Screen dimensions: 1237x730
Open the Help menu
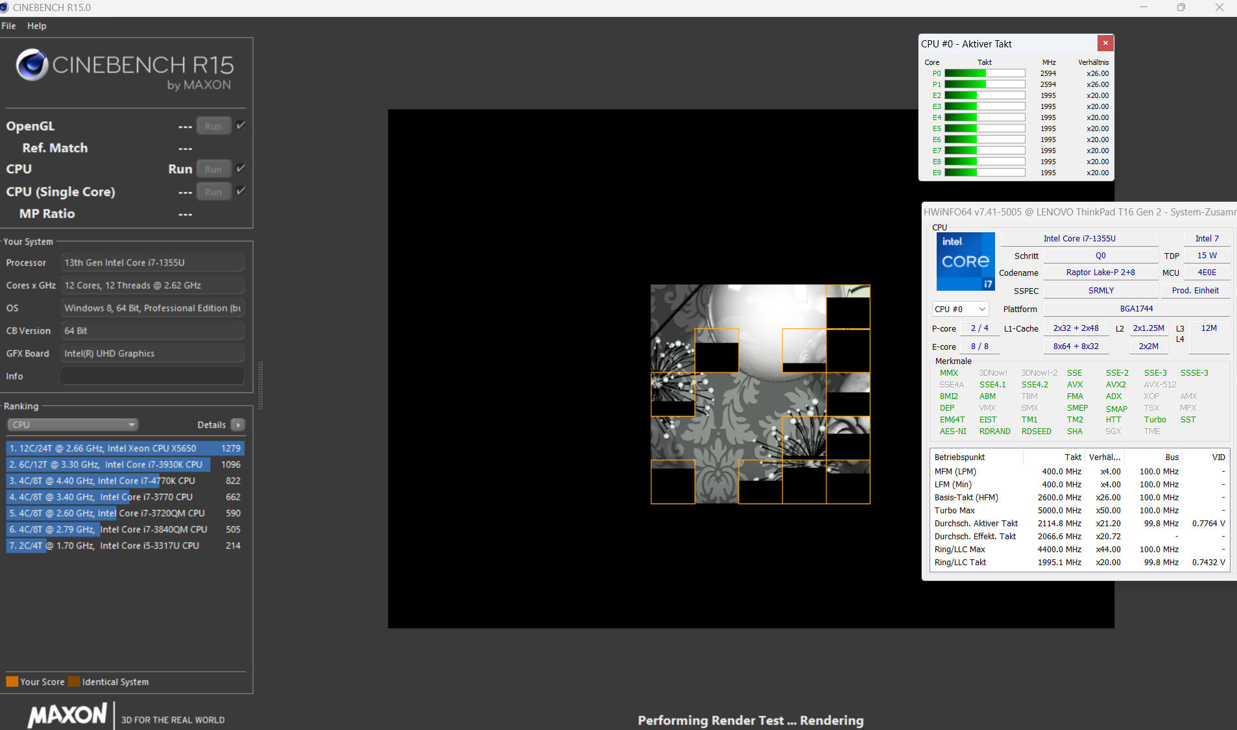[x=36, y=26]
